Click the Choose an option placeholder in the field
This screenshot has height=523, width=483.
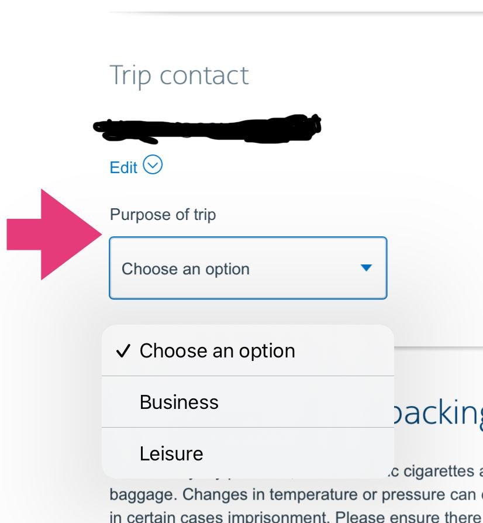(185, 269)
